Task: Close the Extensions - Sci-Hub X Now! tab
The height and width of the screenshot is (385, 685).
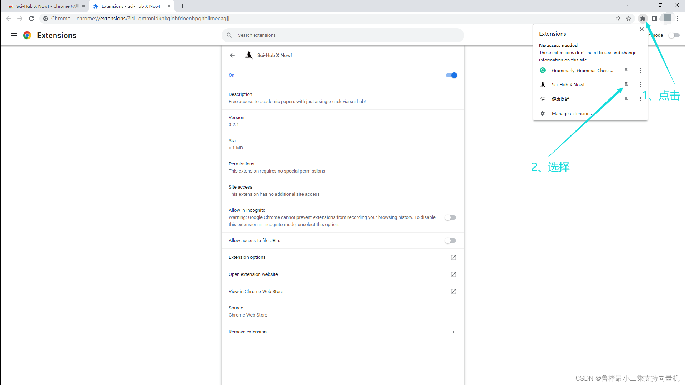Action: 169,6
